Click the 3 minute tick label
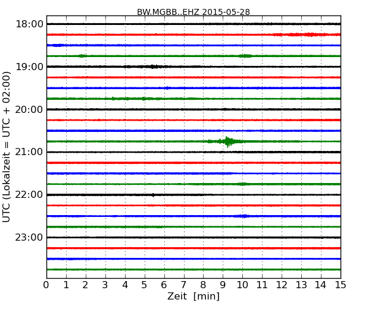 [105, 285]
